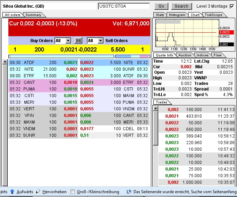Click the Aufwärts blue arrow icon

tap(12, 192)
